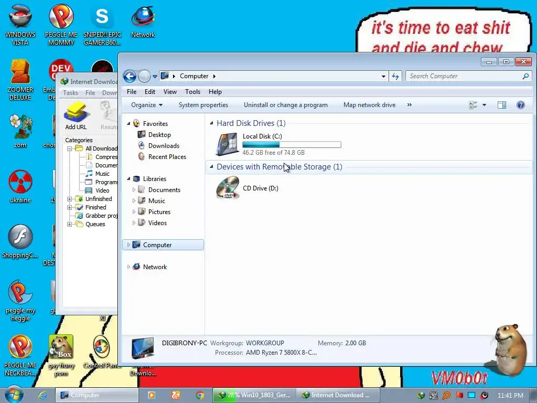Click Uninstall or change a program
The width and height of the screenshot is (537, 403).
coord(286,105)
